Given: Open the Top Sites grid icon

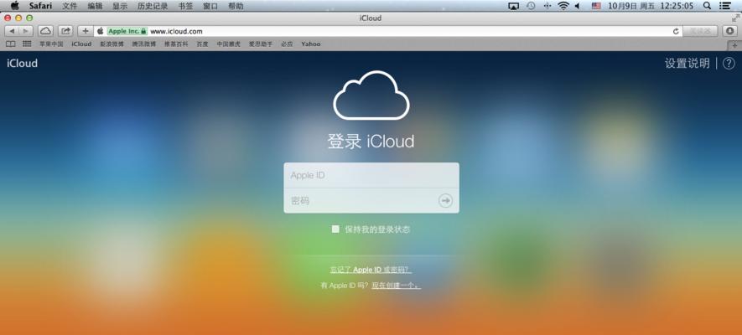Looking at the screenshot, I should coord(27,44).
